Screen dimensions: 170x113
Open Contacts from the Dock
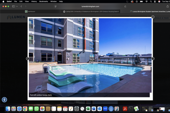point(48,109)
